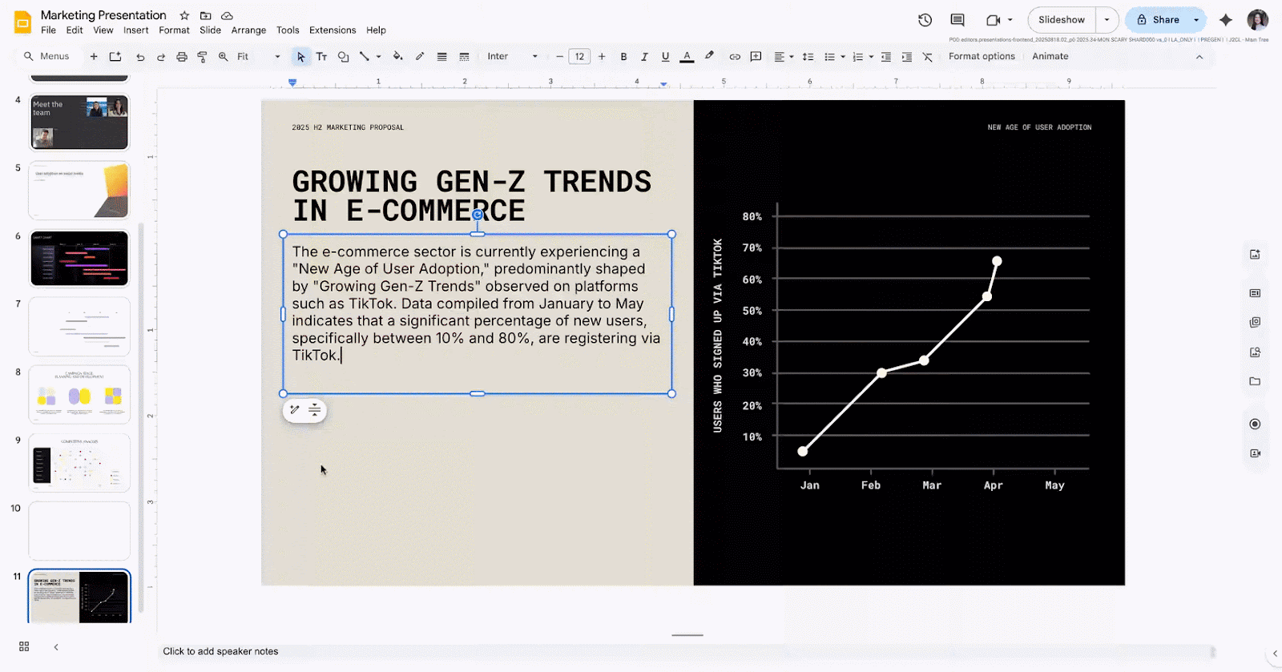Click the Animate button
This screenshot has width=1282, height=672.
[x=1050, y=57]
